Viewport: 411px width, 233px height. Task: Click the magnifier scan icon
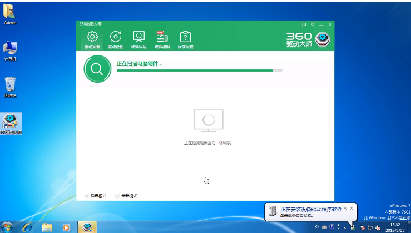[x=97, y=69]
